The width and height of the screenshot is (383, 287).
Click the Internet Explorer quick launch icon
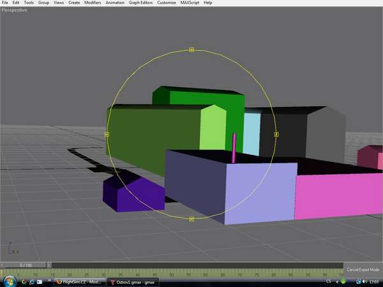(32, 282)
